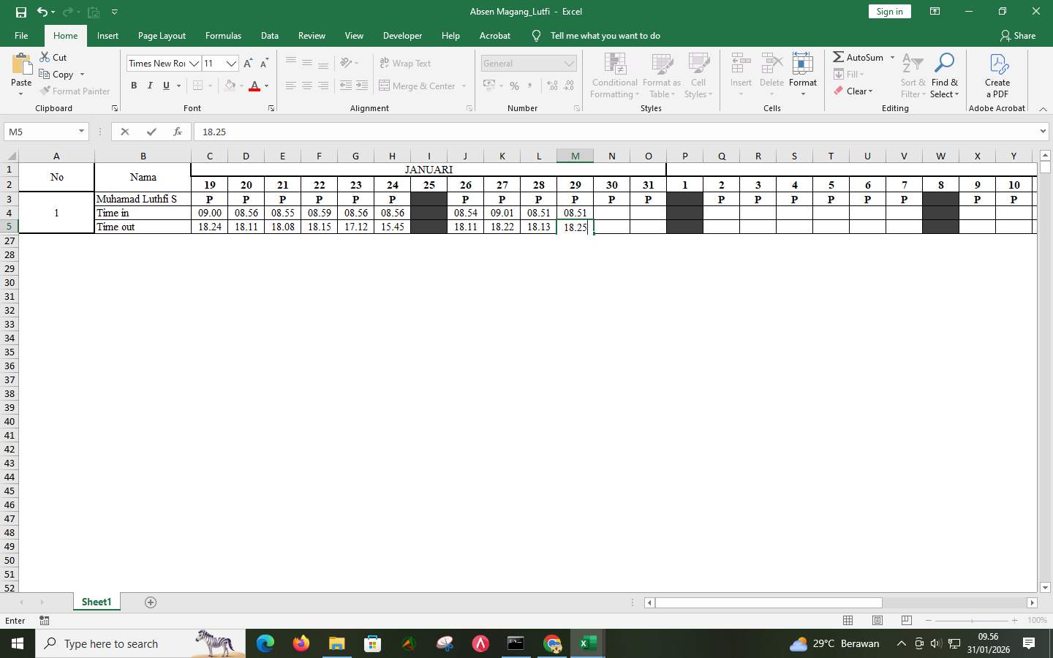Screen dimensions: 1053x658
Task: Open the Fill Color dropdown arrow
Action: tap(241, 86)
